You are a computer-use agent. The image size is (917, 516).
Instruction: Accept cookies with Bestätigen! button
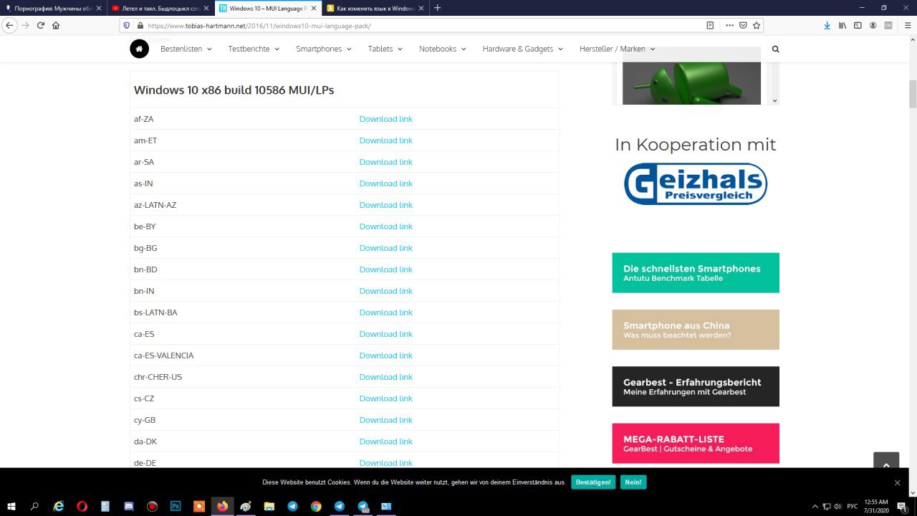click(x=593, y=482)
